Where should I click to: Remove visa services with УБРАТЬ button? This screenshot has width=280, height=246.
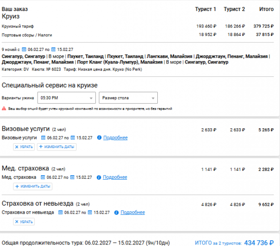coord(24,147)
